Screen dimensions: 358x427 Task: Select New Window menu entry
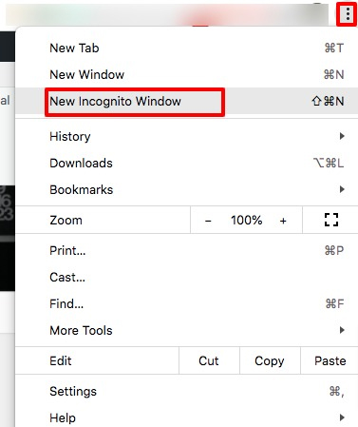click(187, 74)
